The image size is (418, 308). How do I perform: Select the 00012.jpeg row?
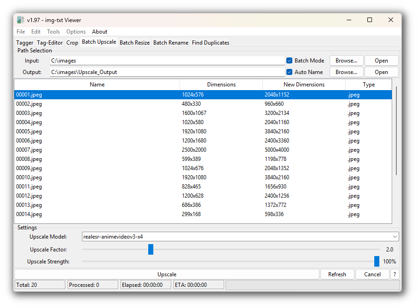203,196
